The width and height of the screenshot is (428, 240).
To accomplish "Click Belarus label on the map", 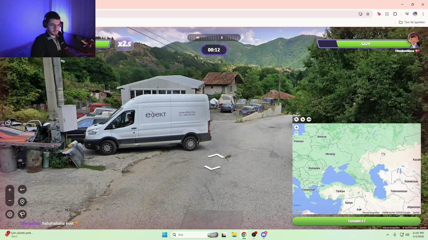I will coord(322,137).
